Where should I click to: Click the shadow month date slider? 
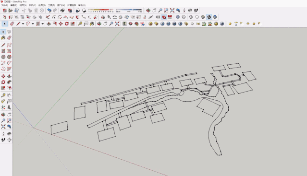[x=100, y=11]
